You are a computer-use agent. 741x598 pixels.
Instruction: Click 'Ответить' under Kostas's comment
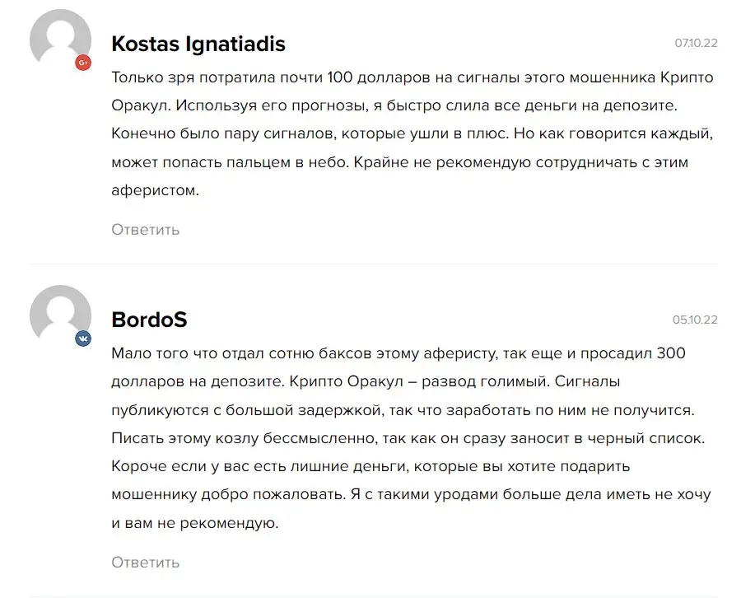click(x=145, y=230)
